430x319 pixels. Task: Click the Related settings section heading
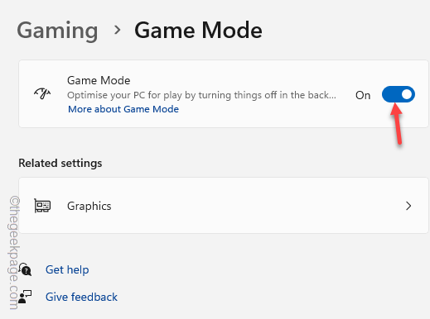60,163
